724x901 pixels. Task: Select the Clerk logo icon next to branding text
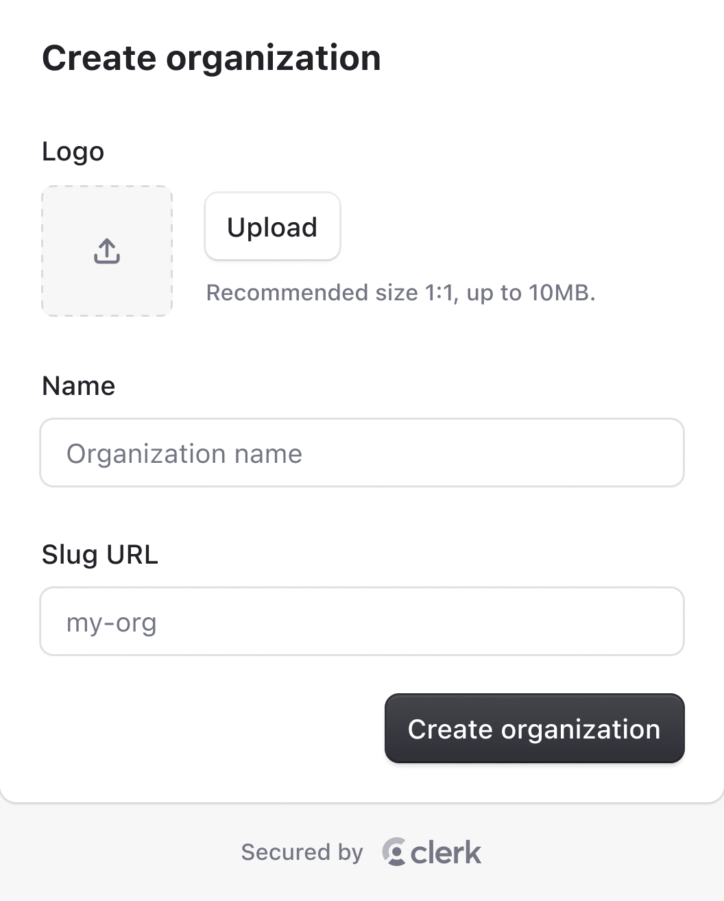pos(395,852)
